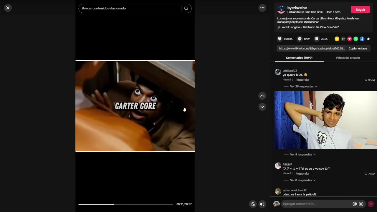The width and height of the screenshot is (377, 212).
Task: Click the 76.5K saves count
Action: [x=324, y=39]
